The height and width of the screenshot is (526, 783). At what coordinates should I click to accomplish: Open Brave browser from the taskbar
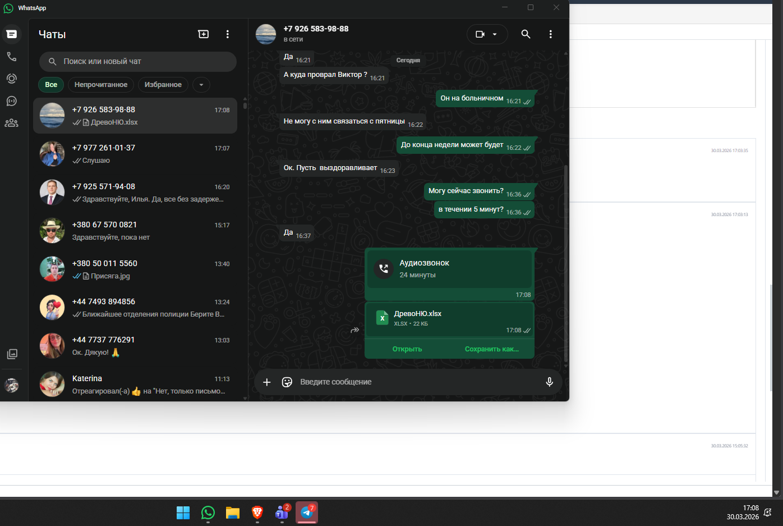(257, 513)
